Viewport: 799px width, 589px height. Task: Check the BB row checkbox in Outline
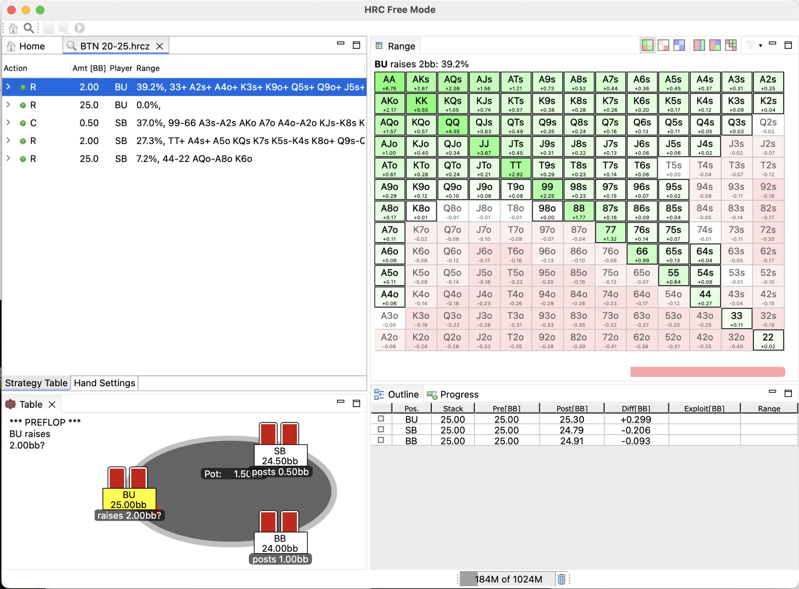pos(381,440)
